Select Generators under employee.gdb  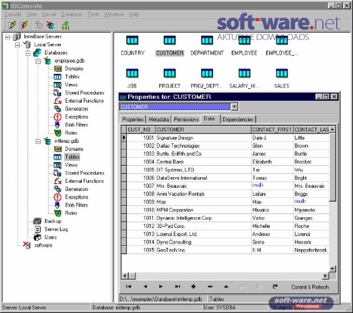(x=77, y=109)
